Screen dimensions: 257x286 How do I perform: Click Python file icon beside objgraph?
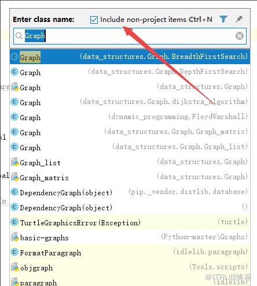15,268
